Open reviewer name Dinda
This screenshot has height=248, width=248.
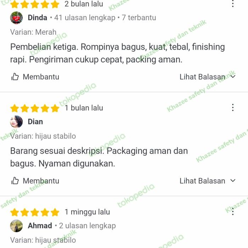pyautogui.click(x=38, y=18)
